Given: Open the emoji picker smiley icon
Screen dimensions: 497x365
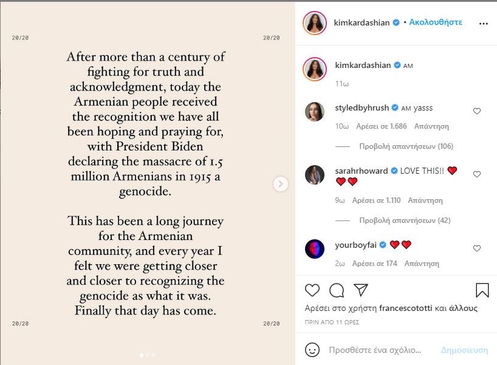Looking at the screenshot, I should tap(312, 350).
